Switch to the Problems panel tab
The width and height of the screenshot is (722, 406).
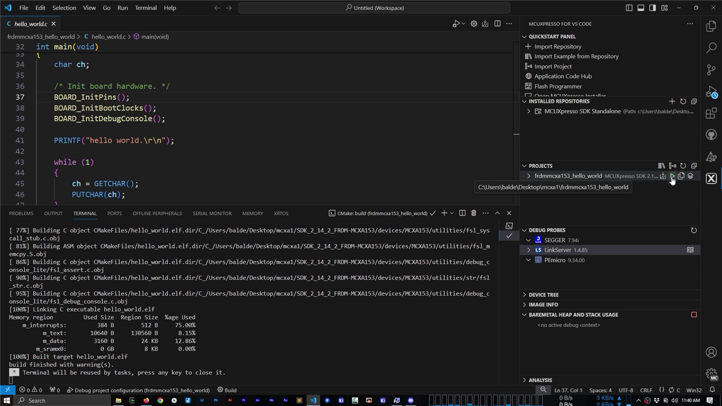(21, 214)
